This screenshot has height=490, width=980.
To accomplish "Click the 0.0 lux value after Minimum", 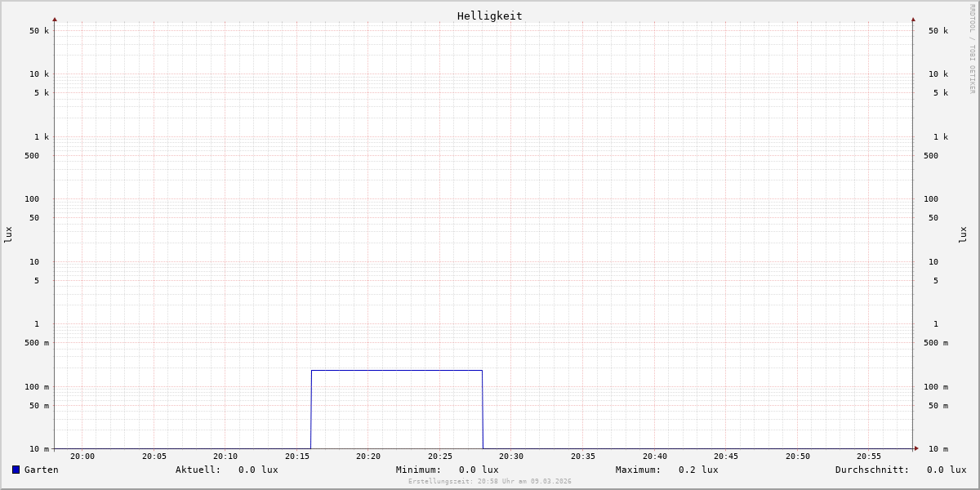I will 479,470.
